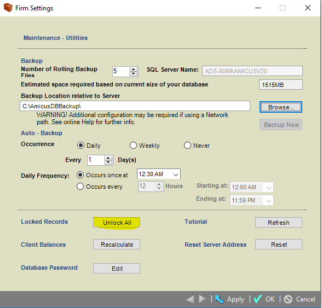Click the Cancel circle-slash icon
This screenshot has height=308, width=322.
[288, 299]
